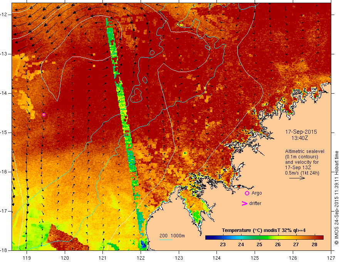This screenshot has width=339, height=262.
Task: Click the cyan isobath legend line sample
Action: [166, 240]
